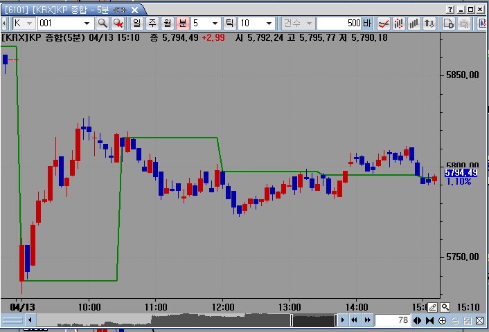Select the monthly (월) period button
The image size is (489, 332).
[167, 24]
